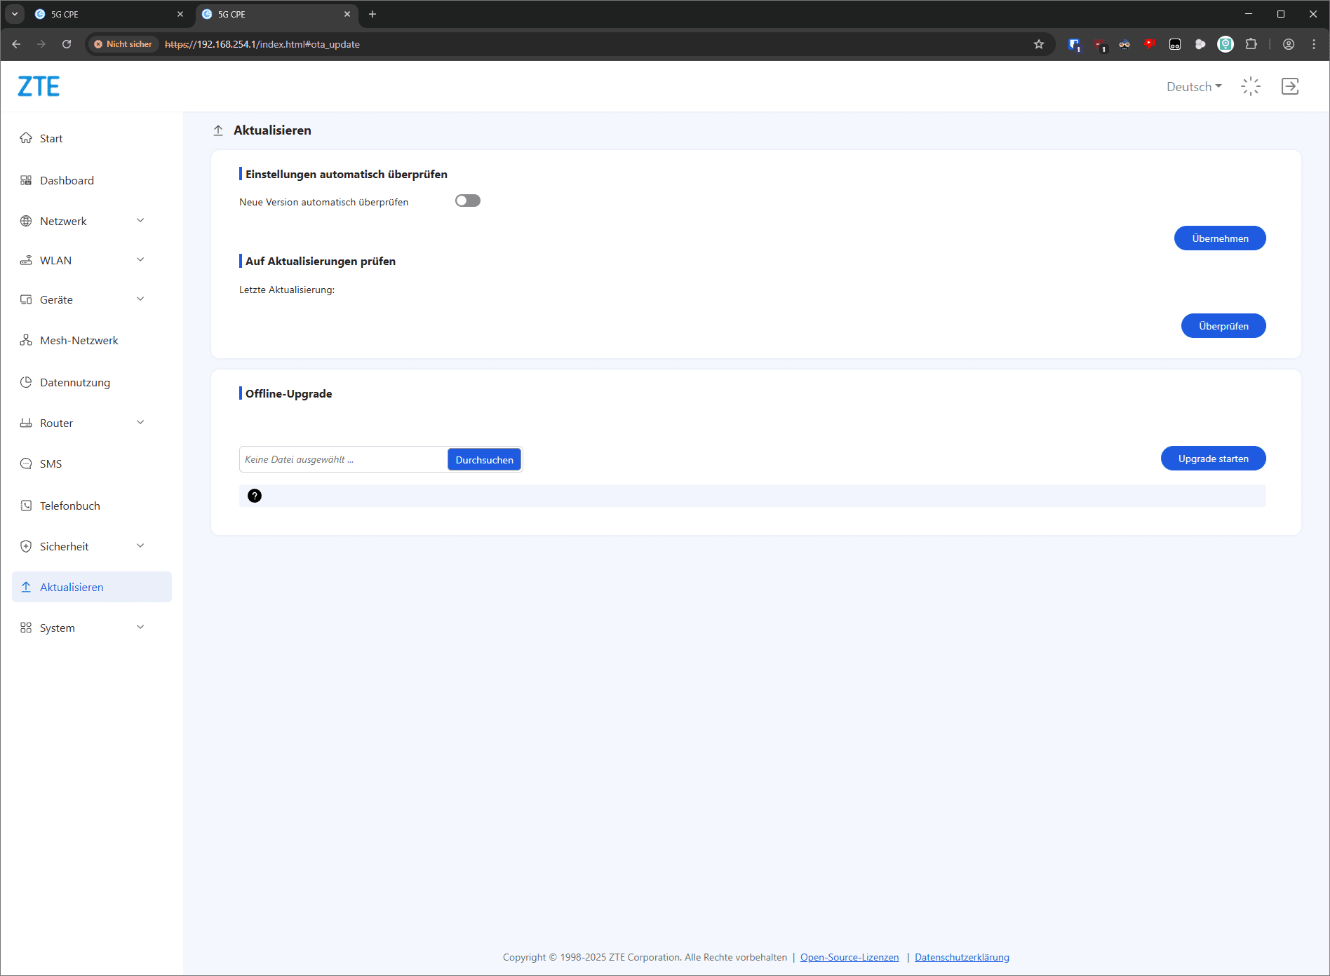Viewport: 1330px width, 976px height.
Task: Click the loading spinner icon in header
Action: 1251,86
